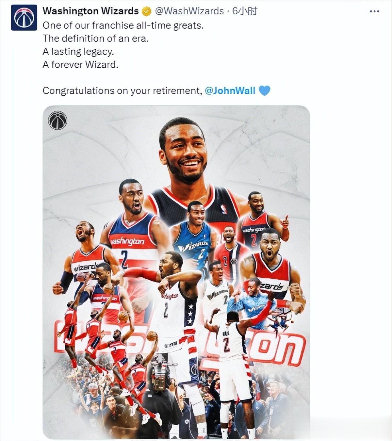Click the "A lasting legacy." line

click(x=78, y=52)
